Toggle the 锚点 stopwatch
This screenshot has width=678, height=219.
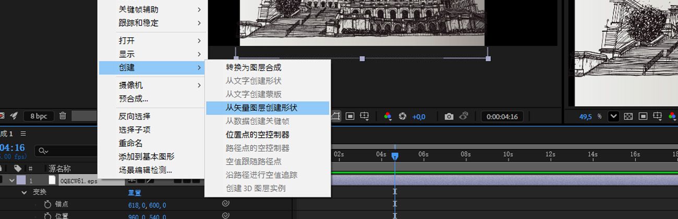(x=48, y=204)
